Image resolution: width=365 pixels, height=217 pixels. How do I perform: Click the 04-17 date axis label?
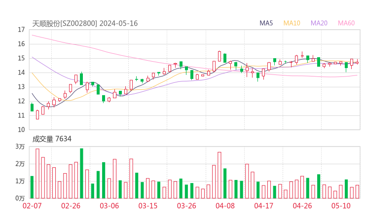(x=264, y=206)
